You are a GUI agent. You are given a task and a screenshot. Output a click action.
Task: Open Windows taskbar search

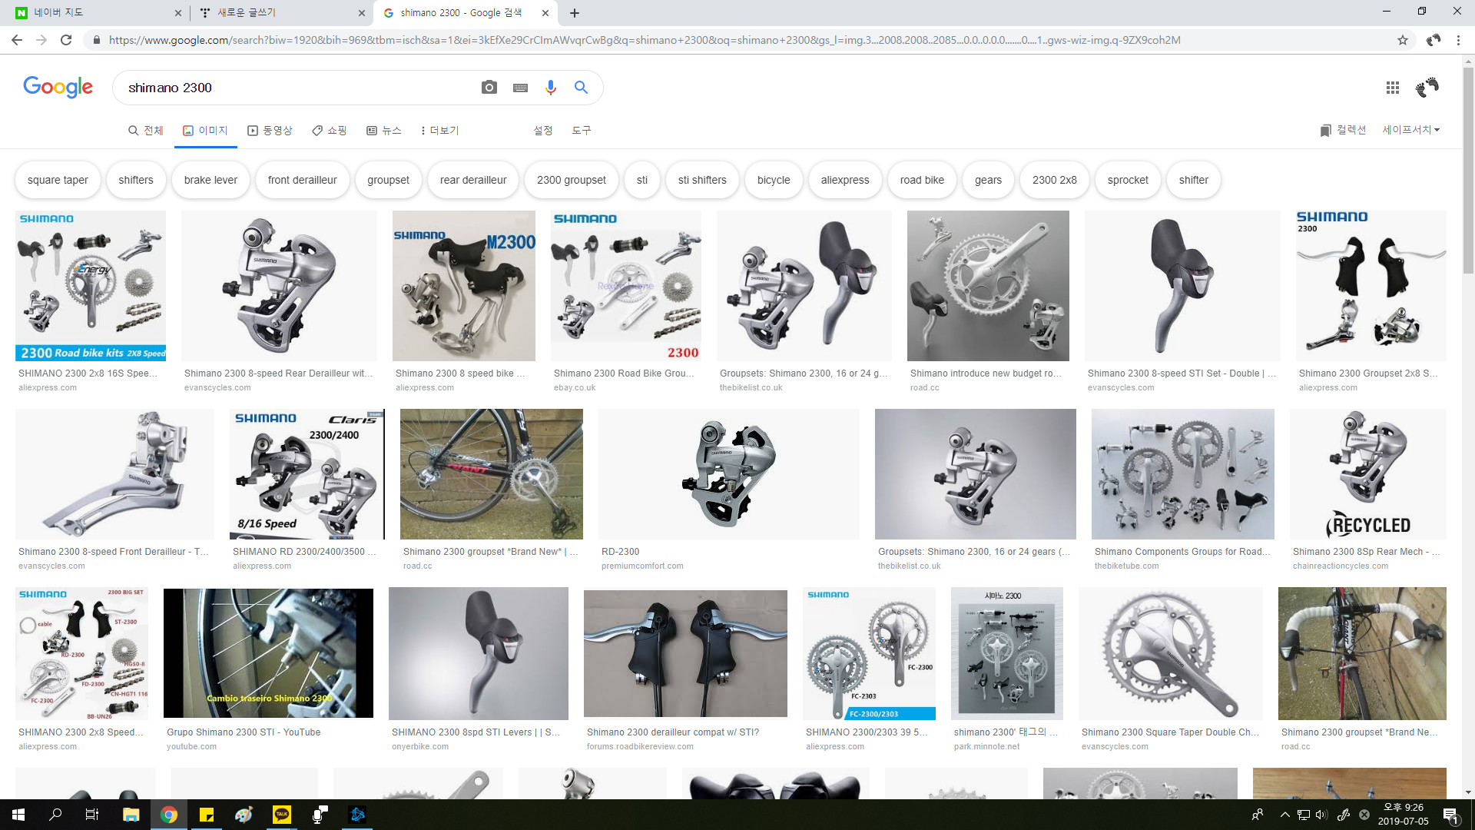pyautogui.click(x=55, y=815)
